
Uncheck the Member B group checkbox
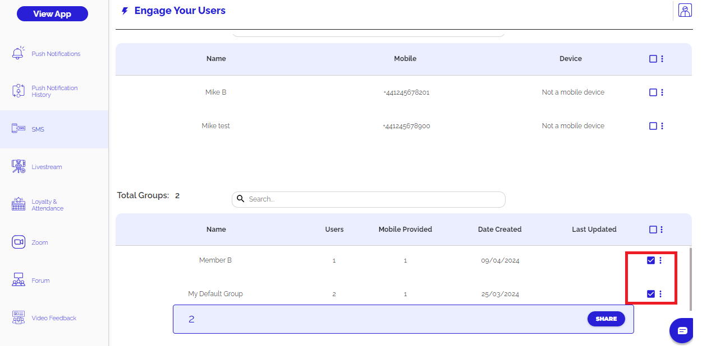pyautogui.click(x=651, y=260)
